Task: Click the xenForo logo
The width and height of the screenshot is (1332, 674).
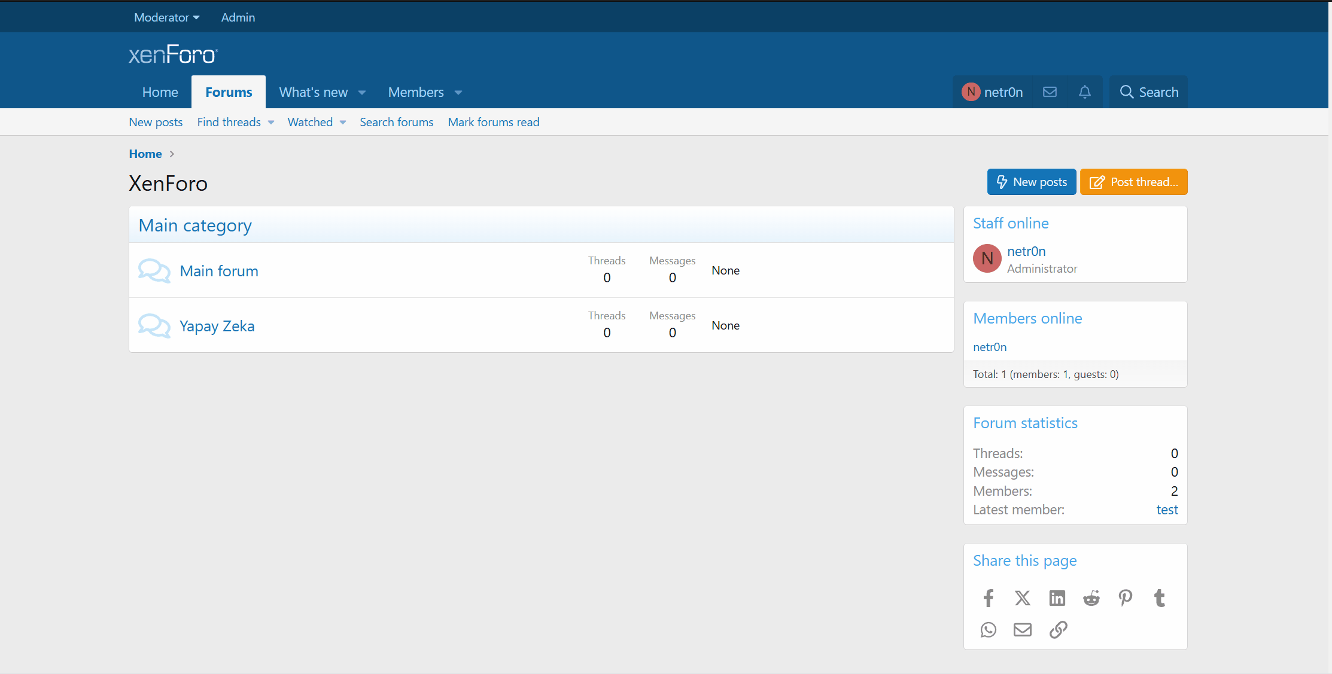Action: coord(174,54)
